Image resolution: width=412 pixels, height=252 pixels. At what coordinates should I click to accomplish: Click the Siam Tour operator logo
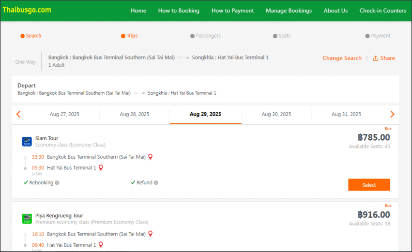click(x=27, y=141)
